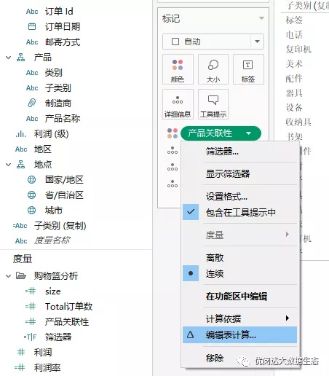Select 度量名称 field

click(x=52, y=240)
